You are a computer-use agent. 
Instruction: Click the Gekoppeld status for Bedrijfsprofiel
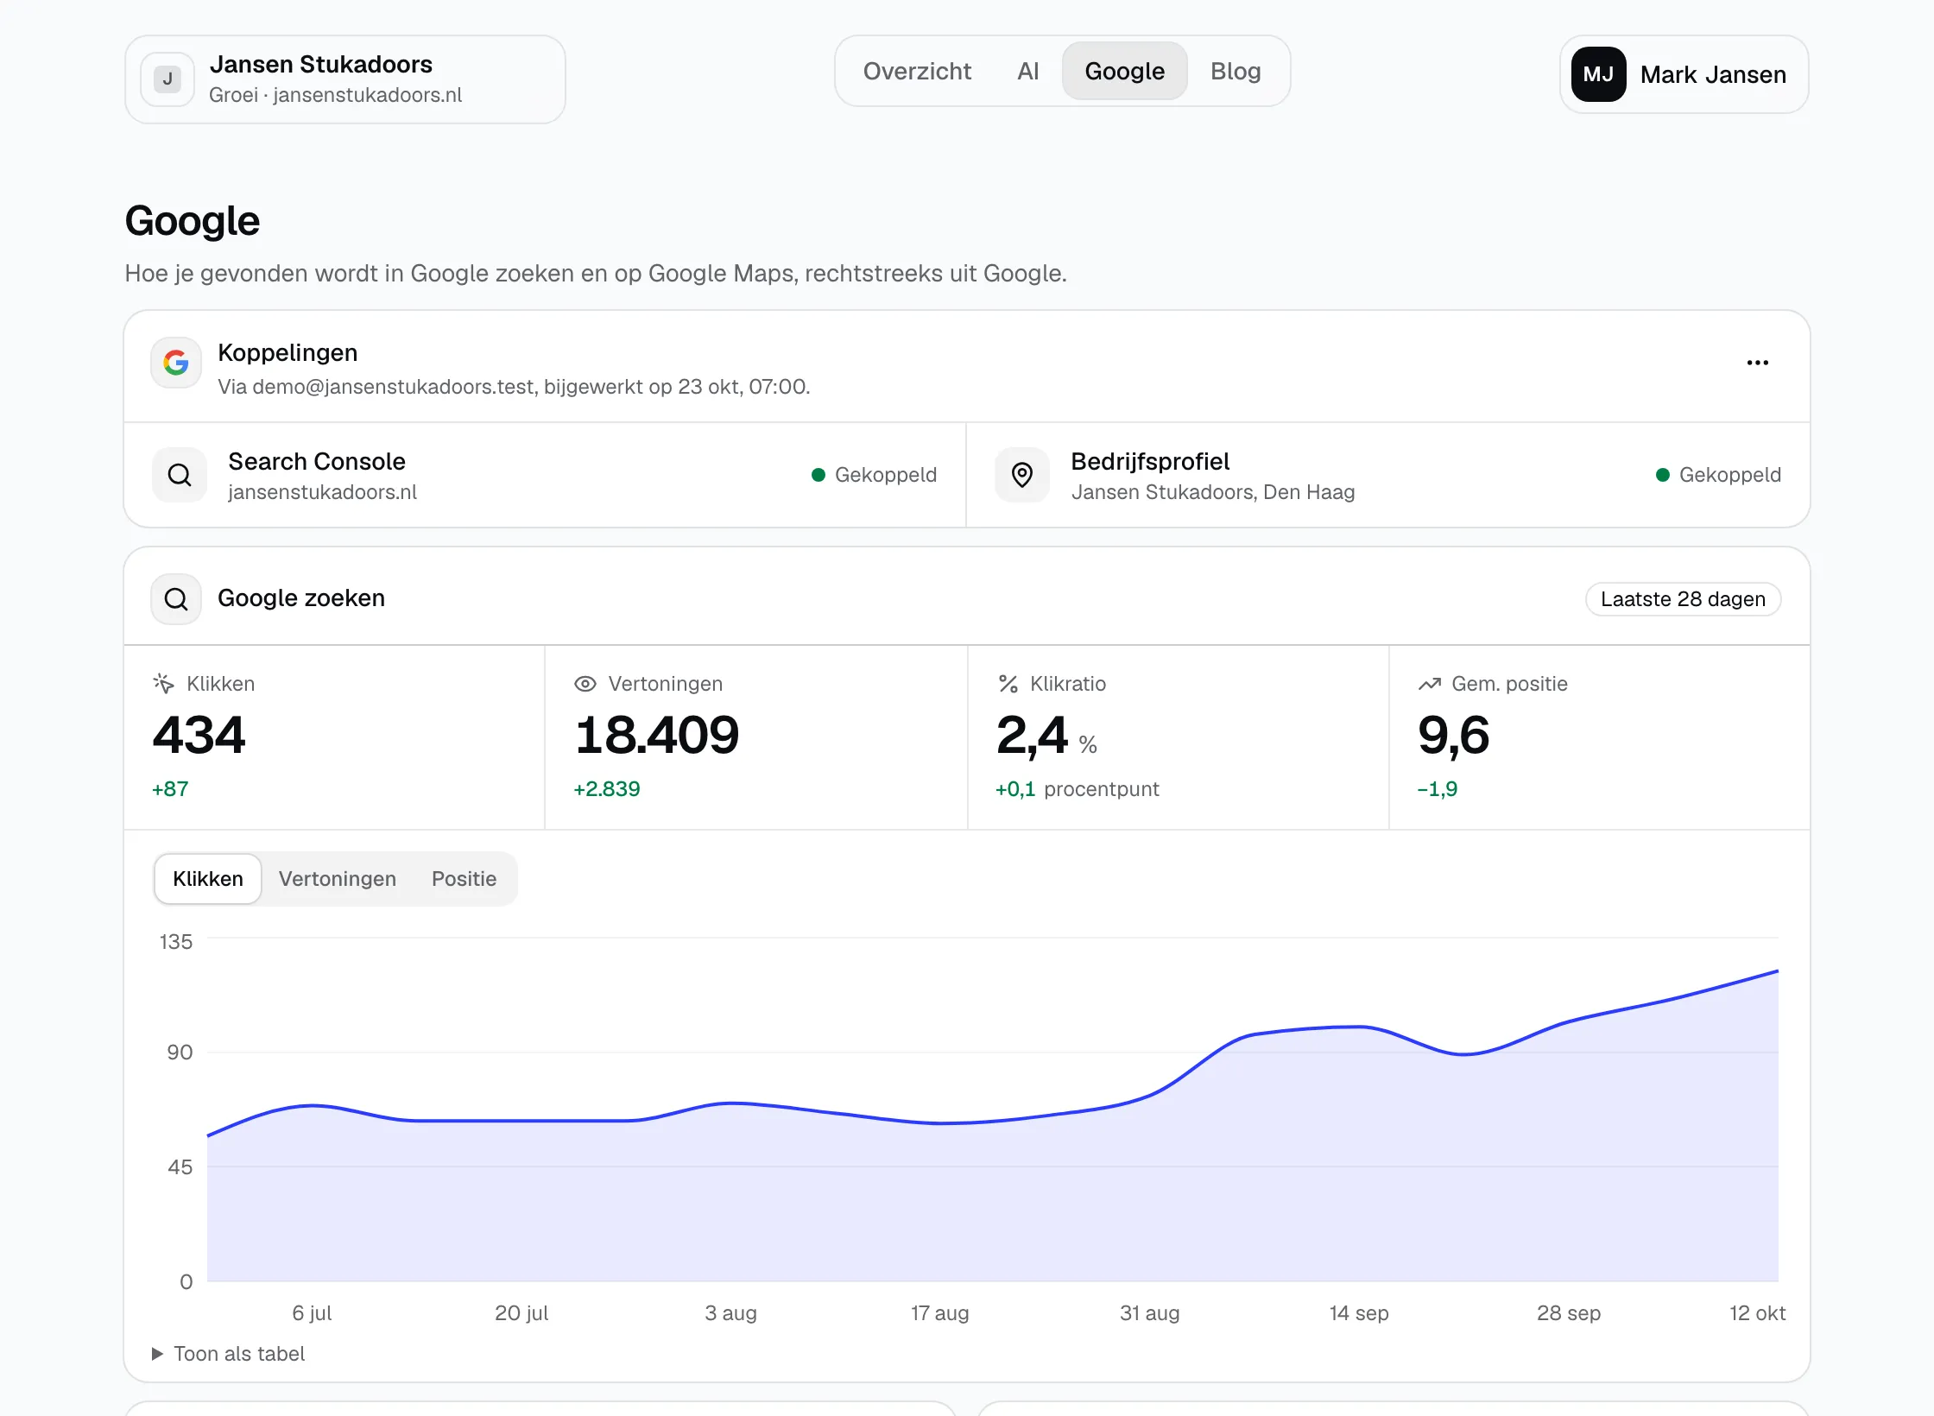coord(1718,475)
